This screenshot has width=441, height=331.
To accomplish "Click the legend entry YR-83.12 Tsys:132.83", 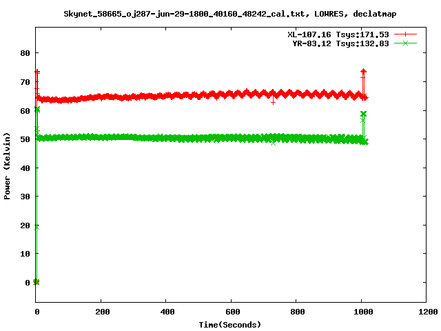I will (x=340, y=43).
